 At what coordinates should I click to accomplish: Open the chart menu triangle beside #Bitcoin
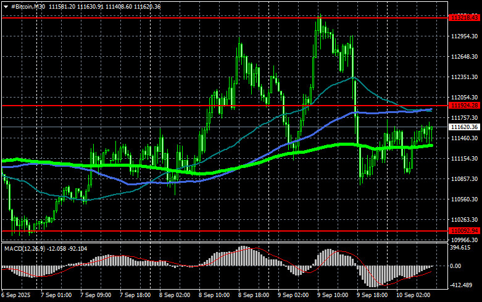6,7
